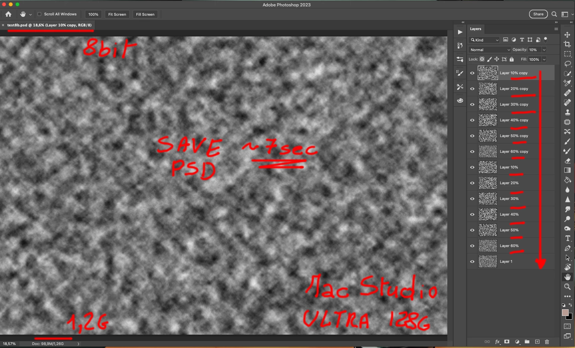Open the adjustment layer menu

point(517,342)
